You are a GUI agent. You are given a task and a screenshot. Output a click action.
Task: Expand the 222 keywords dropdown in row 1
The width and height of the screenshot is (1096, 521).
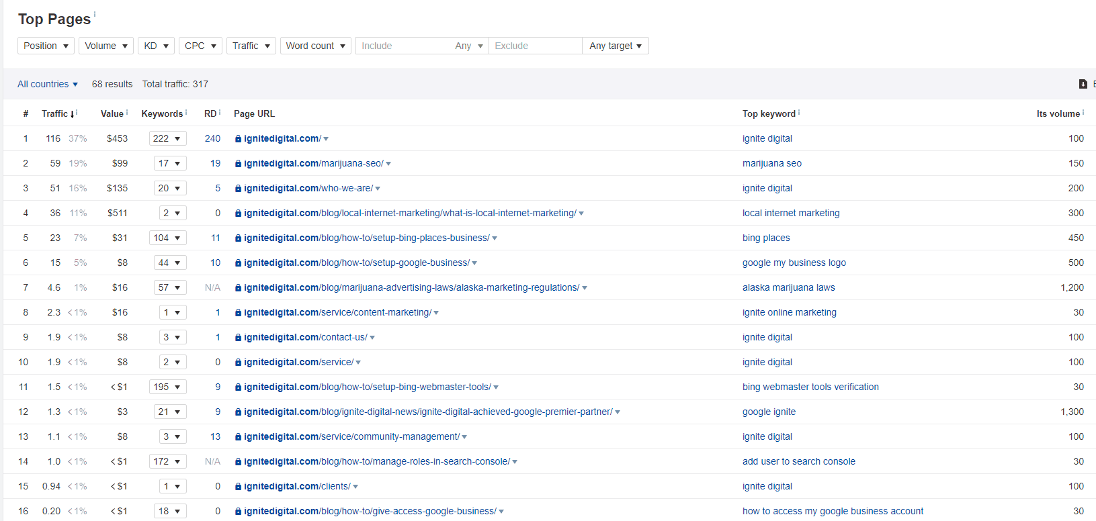167,138
